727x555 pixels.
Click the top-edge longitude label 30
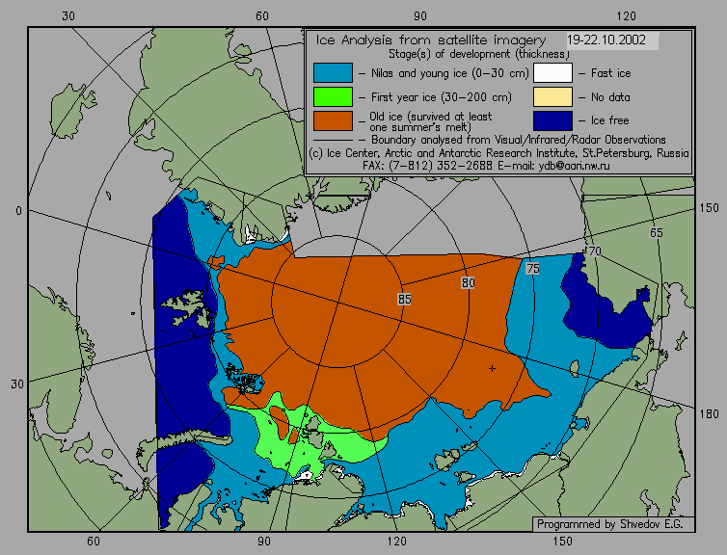68,16
